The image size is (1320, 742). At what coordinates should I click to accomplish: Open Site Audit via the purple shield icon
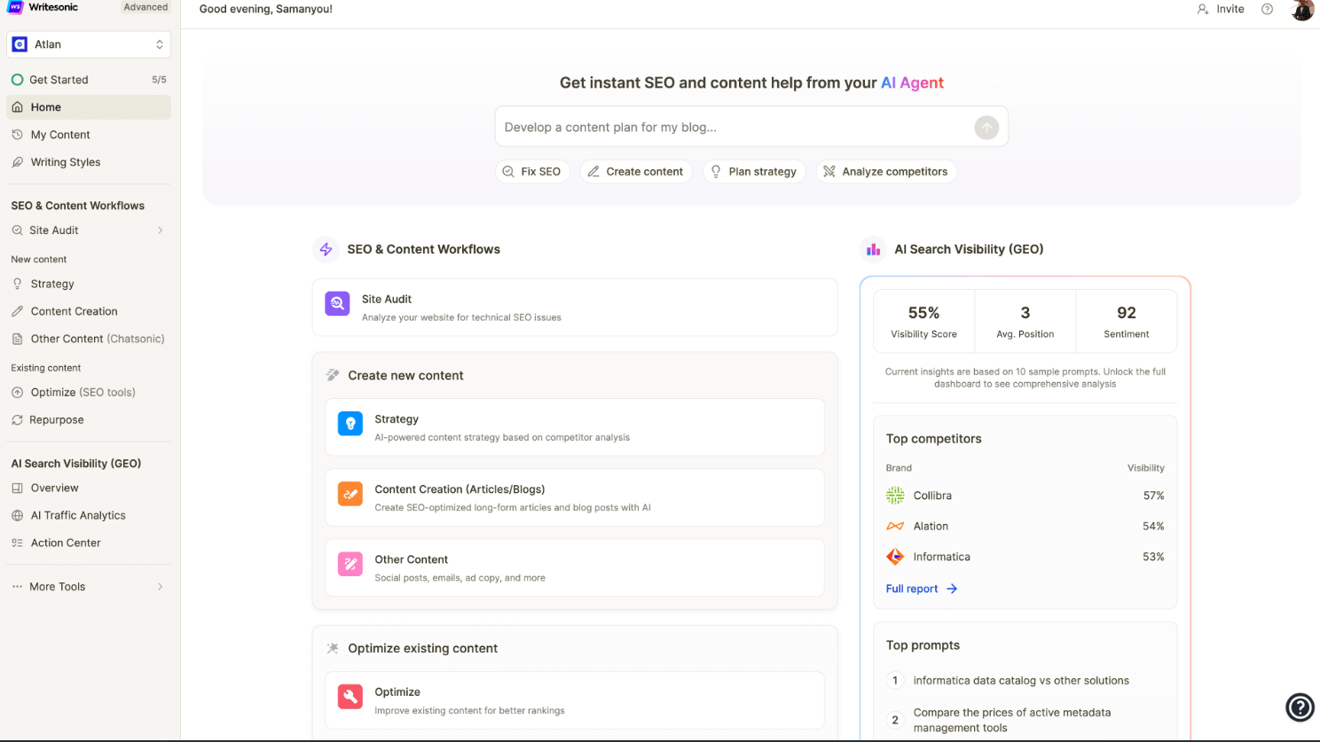(x=337, y=303)
